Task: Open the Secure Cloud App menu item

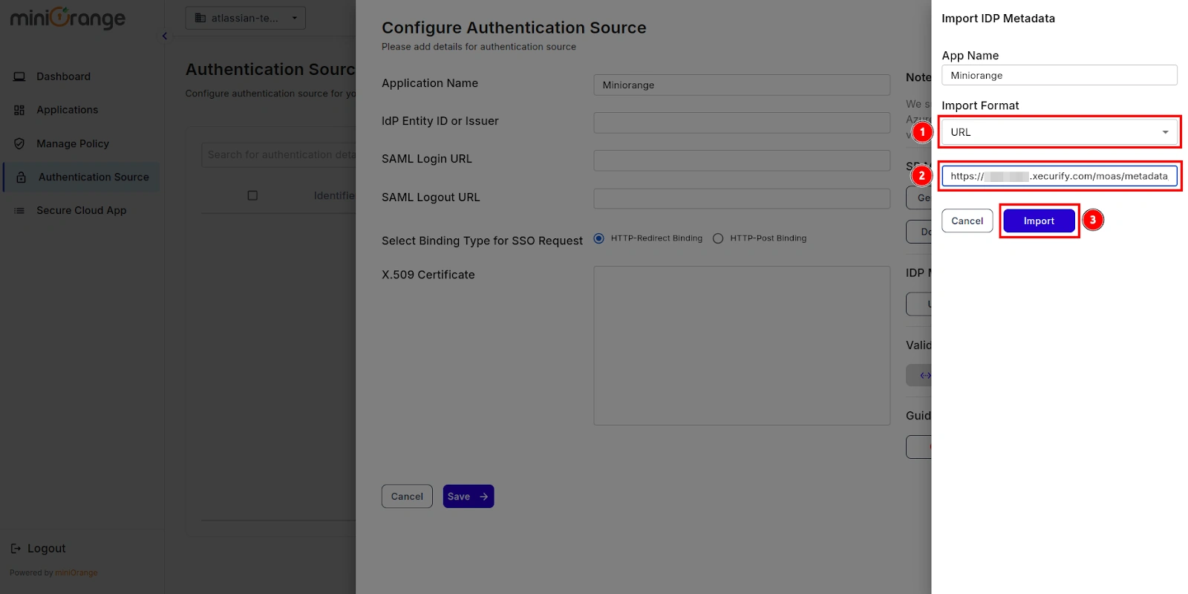Action: (x=82, y=211)
